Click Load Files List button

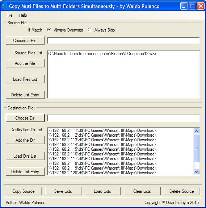25,79
